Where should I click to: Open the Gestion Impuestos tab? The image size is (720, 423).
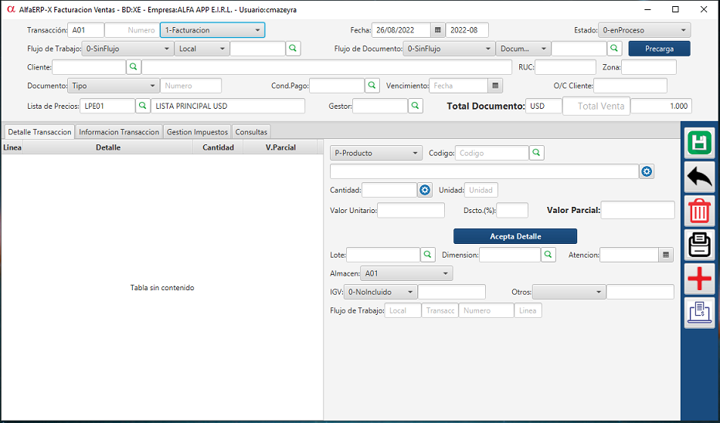[x=197, y=132]
